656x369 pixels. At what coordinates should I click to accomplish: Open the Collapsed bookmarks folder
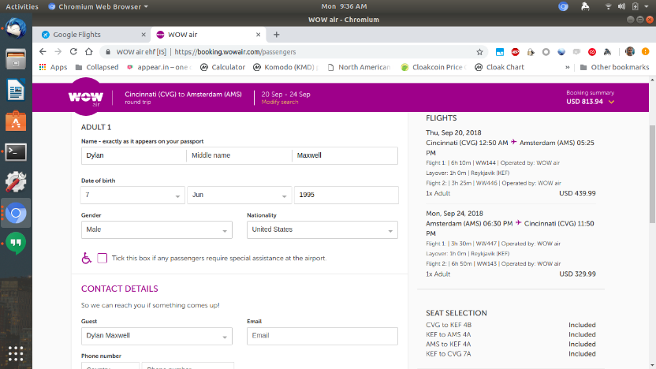pos(97,67)
